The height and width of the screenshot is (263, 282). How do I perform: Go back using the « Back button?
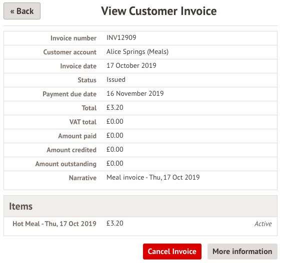tap(22, 11)
